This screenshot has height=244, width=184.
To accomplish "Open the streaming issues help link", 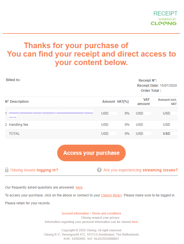I will [141, 170].
